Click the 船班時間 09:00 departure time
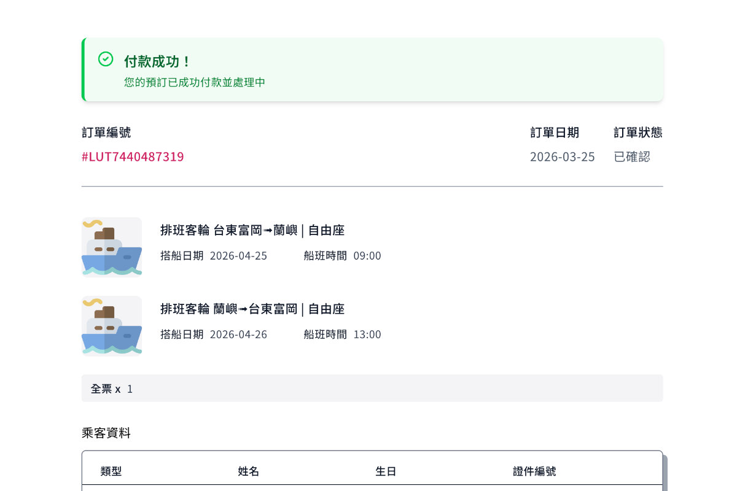This screenshot has height=491, width=737. click(367, 256)
